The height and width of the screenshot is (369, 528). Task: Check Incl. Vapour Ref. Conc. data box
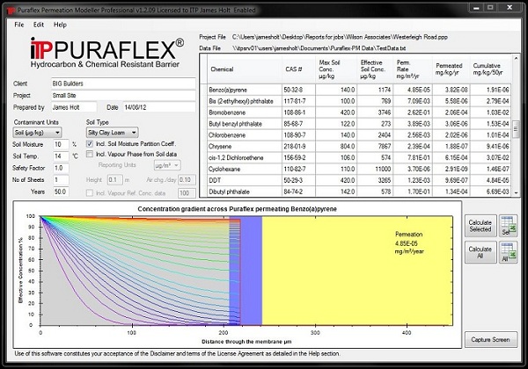(x=91, y=192)
